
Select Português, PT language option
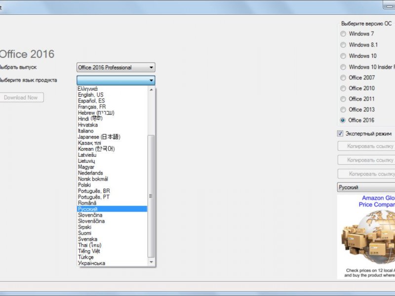[112, 197]
